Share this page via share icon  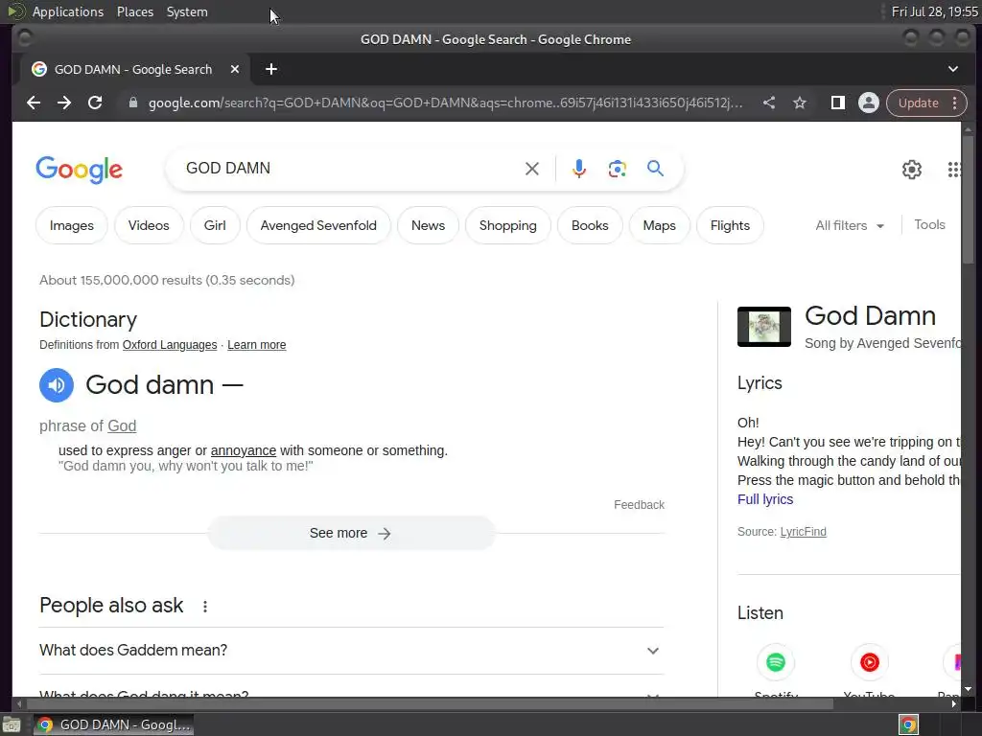point(769,103)
